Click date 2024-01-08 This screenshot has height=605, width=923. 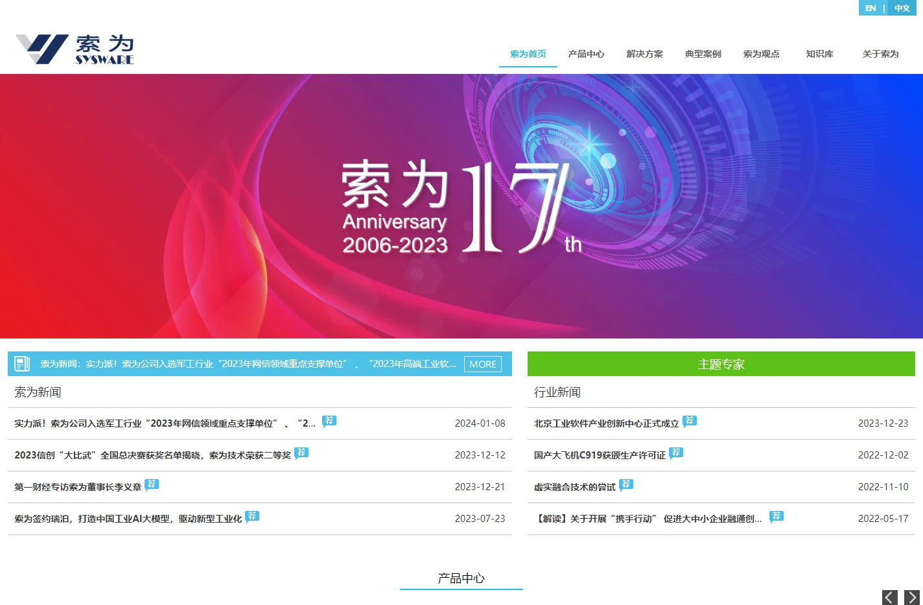point(480,423)
